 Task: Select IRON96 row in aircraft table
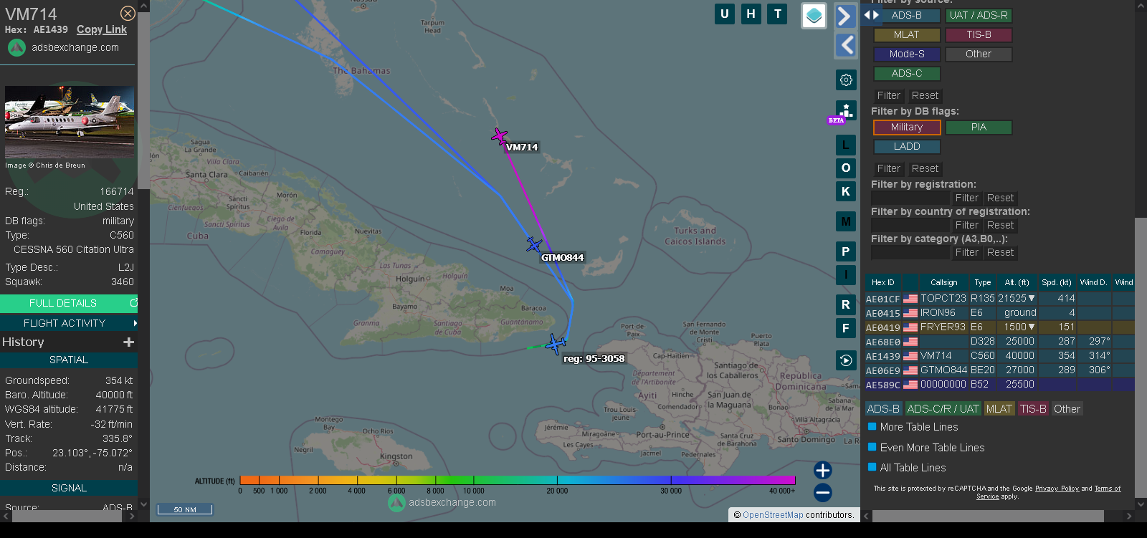[999, 312]
